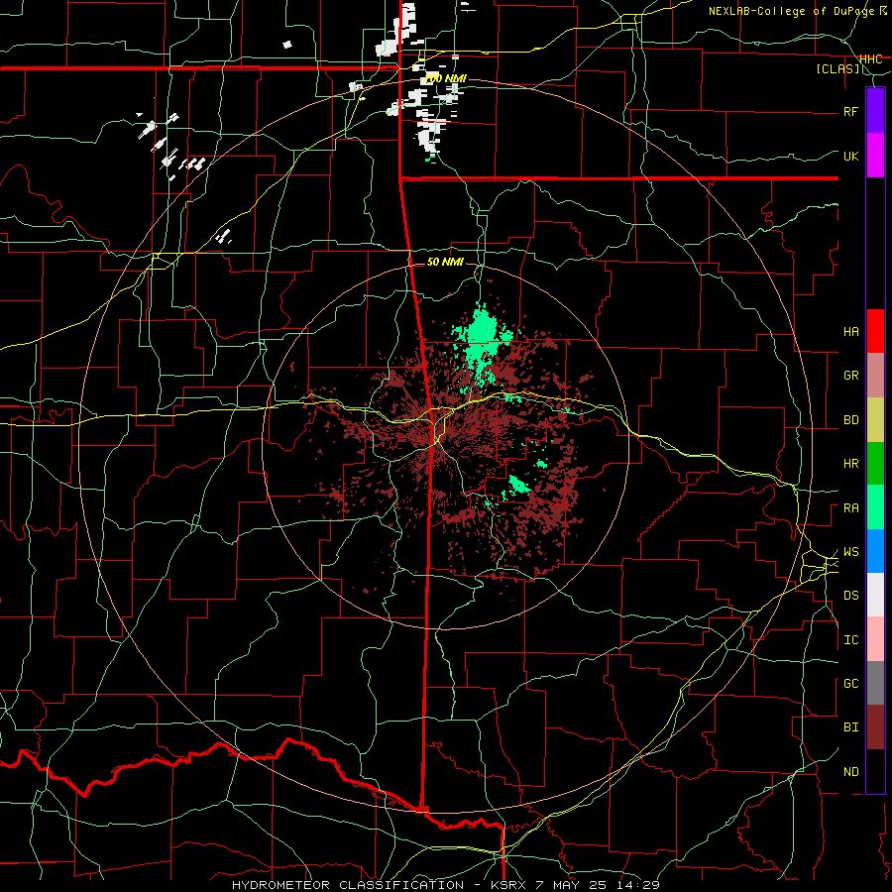Click the RA mint-green legend swatch
Screen dimensions: 892x892
coord(875,507)
